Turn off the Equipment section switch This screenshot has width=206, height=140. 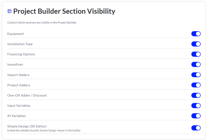[x=196, y=34]
